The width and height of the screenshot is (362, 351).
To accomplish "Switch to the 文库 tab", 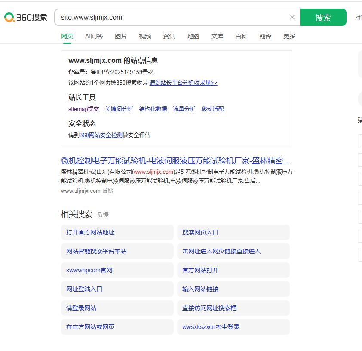I will [x=217, y=36].
